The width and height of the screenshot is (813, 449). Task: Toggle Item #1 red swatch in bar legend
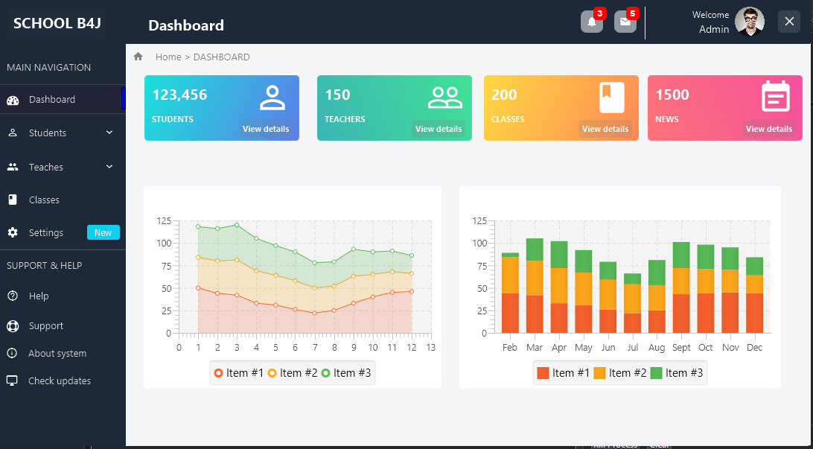click(x=543, y=373)
